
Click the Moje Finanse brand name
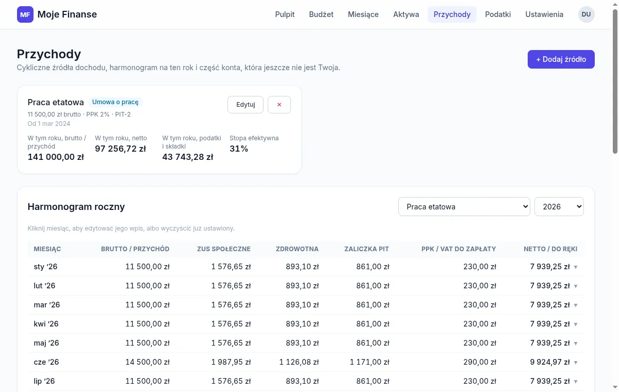(x=67, y=14)
